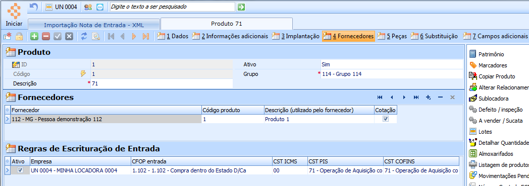The width and height of the screenshot is (529, 186).
Task: Click the red remove record icon
Action: 46,36
